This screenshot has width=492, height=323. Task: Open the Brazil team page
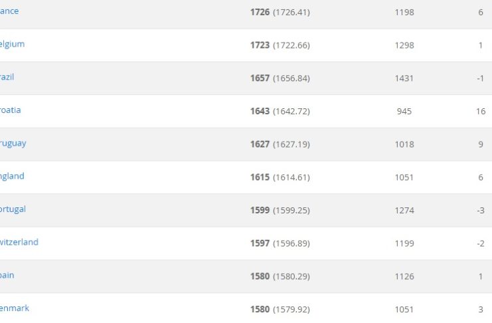(7, 77)
